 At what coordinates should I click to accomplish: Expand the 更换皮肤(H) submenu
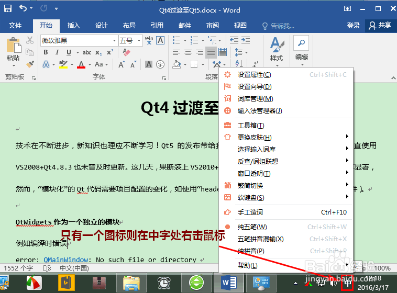click(286, 138)
